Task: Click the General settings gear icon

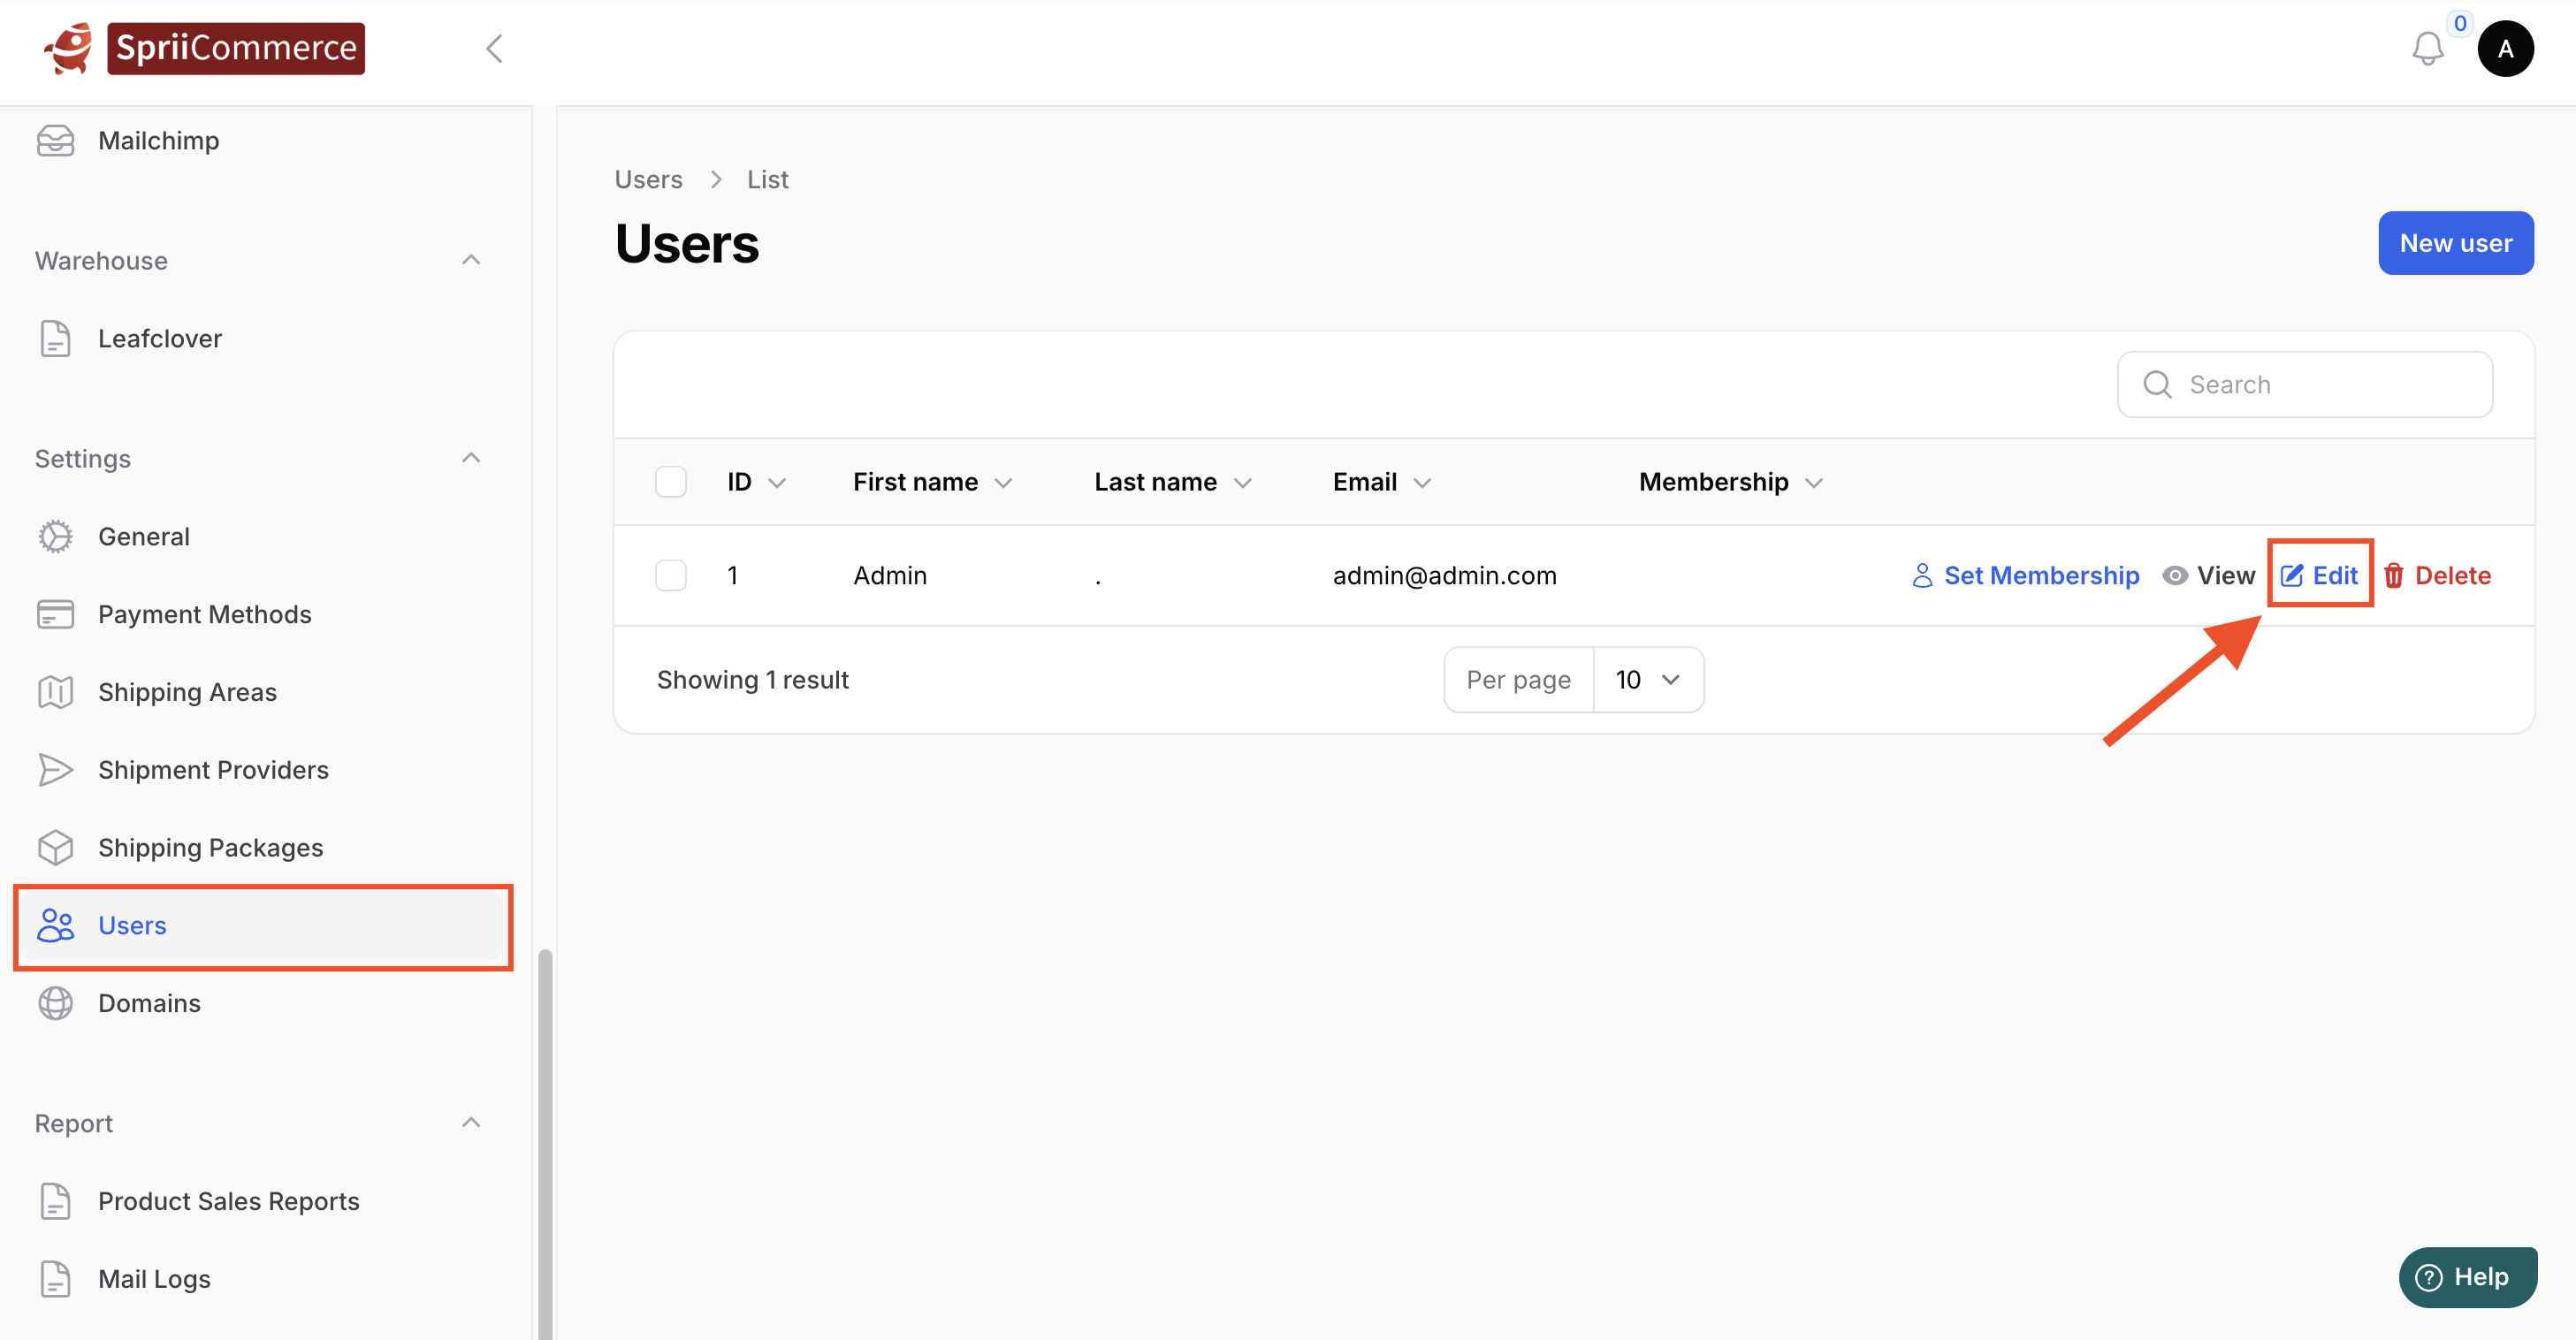Action: [55, 537]
